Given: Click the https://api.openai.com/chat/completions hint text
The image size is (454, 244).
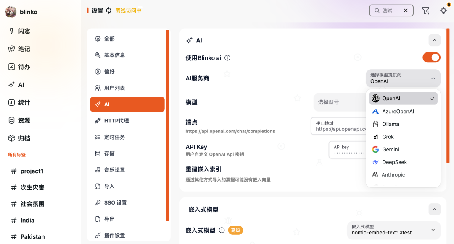Looking at the screenshot, I should click(230, 131).
